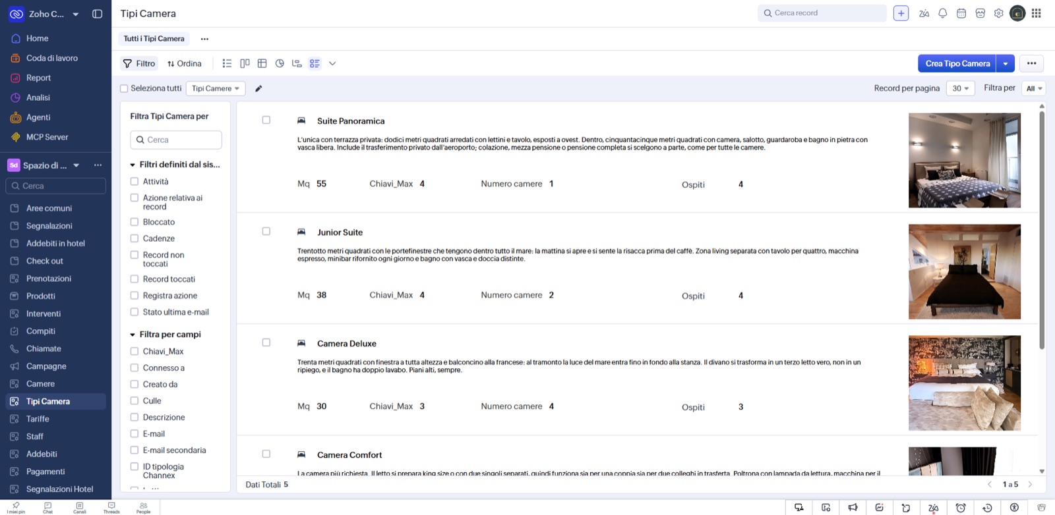The image size is (1055, 515).
Task: Open the Filtra per All dropdown
Action: pyautogui.click(x=1034, y=88)
